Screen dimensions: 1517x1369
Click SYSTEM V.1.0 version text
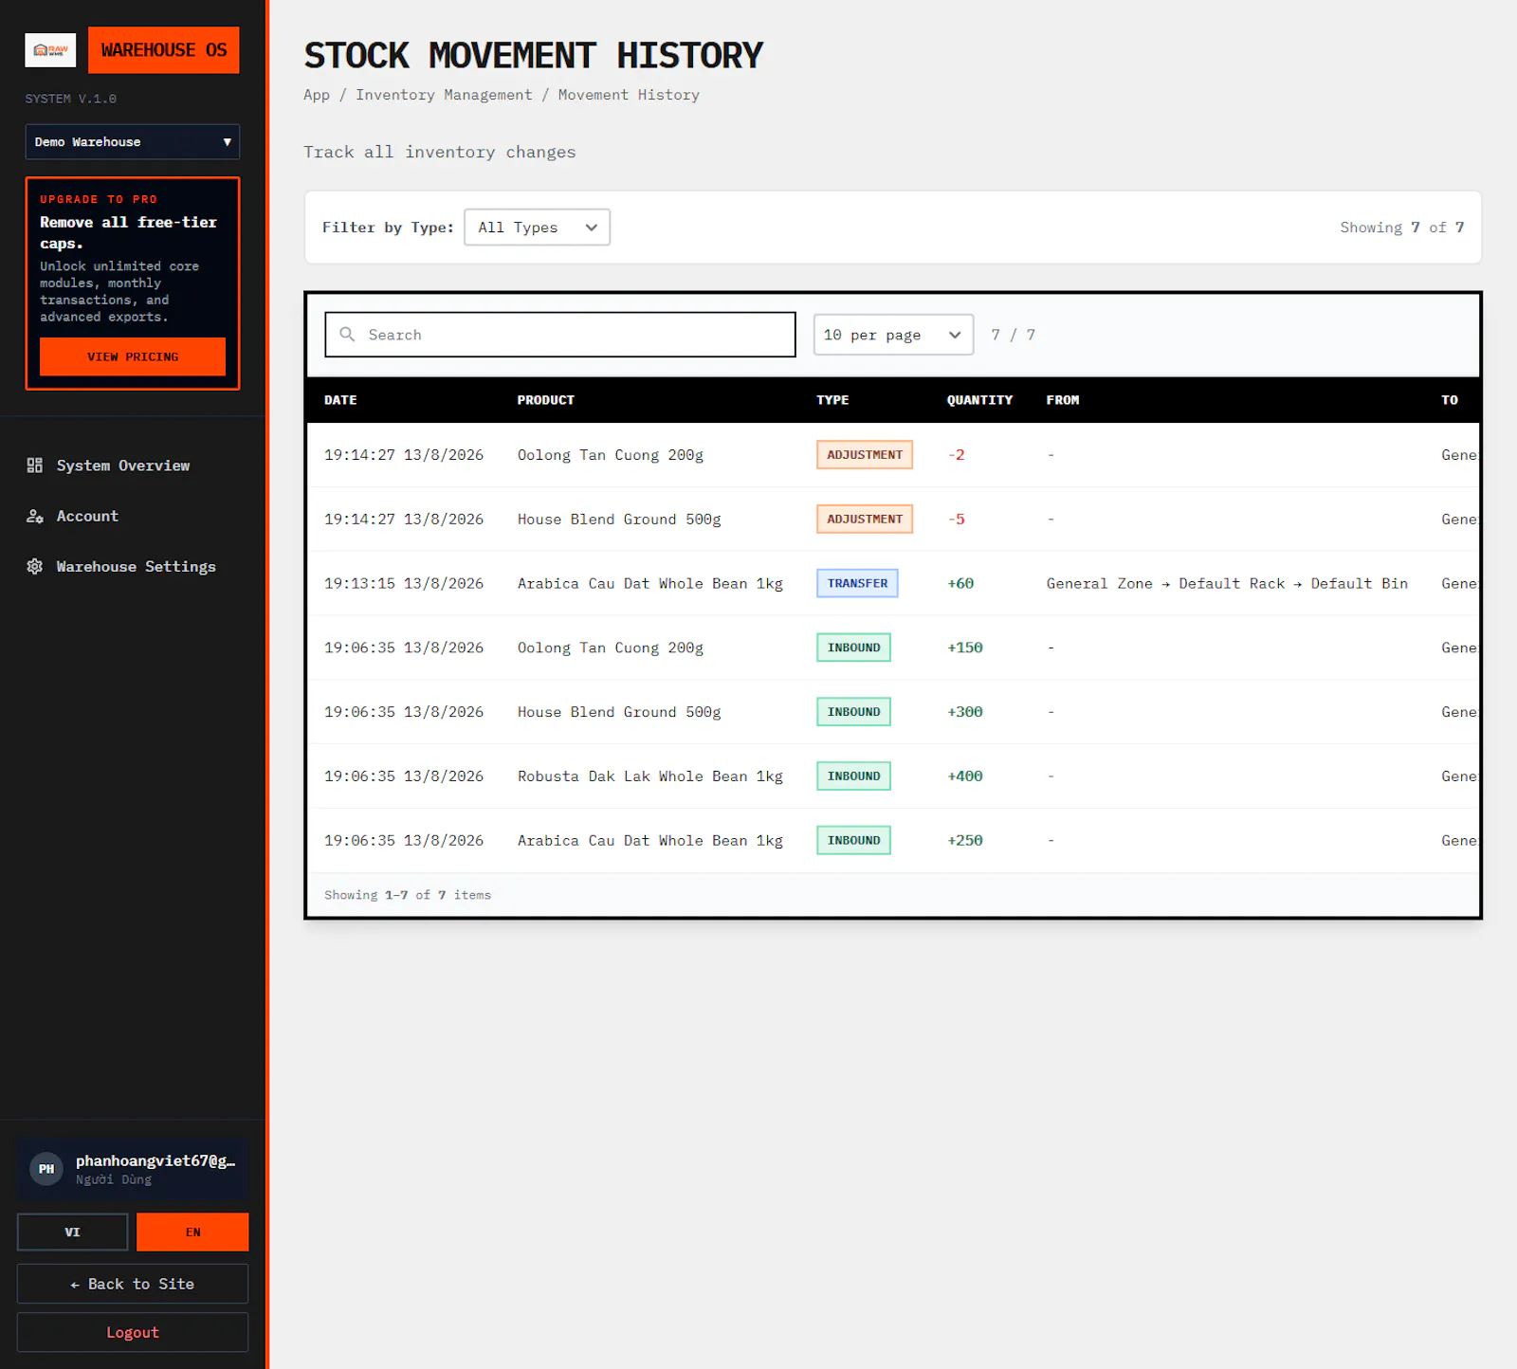click(70, 99)
